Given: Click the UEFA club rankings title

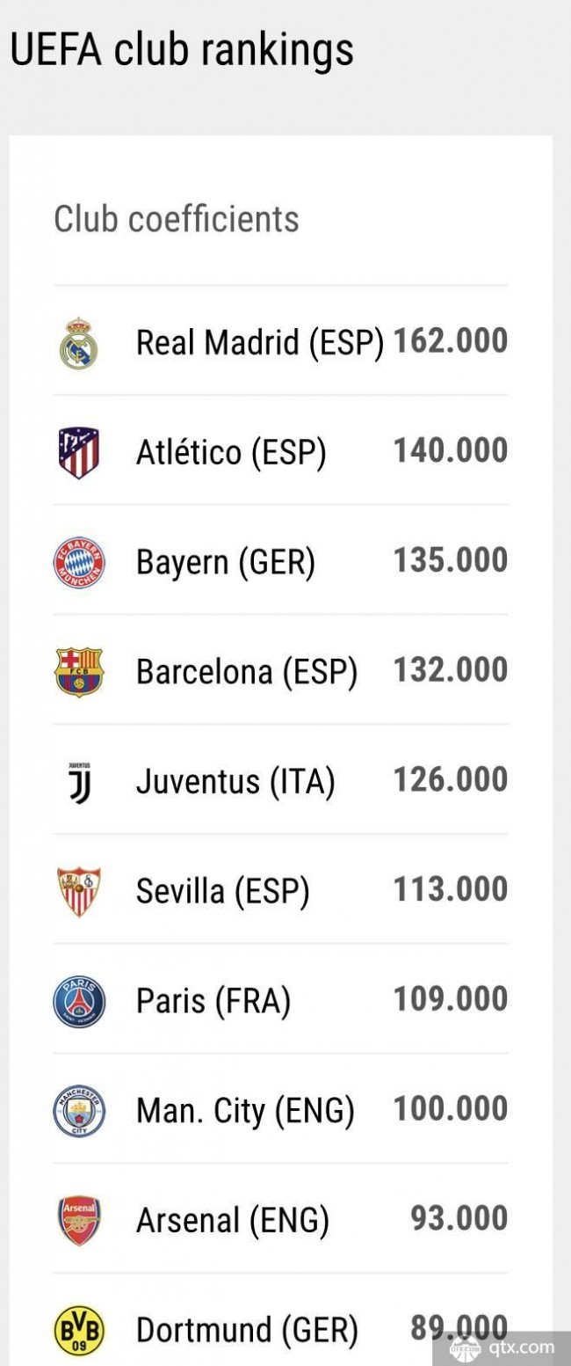Looking at the screenshot, I should [182, 50].
